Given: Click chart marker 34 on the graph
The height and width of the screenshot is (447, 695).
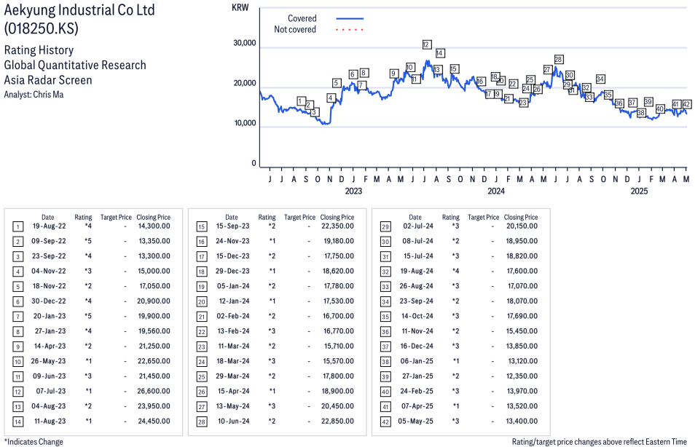Looking at the screenshot, I should point(600,79).
